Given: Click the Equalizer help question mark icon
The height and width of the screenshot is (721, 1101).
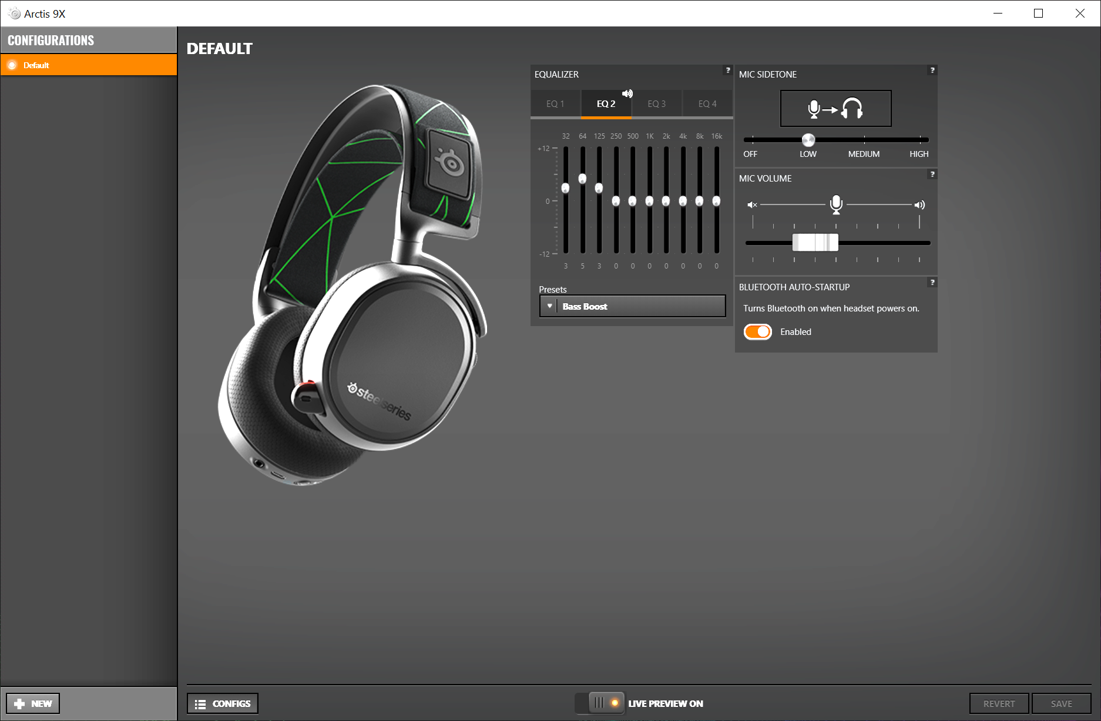Looking at the screenshot, I should click(728, 71).
